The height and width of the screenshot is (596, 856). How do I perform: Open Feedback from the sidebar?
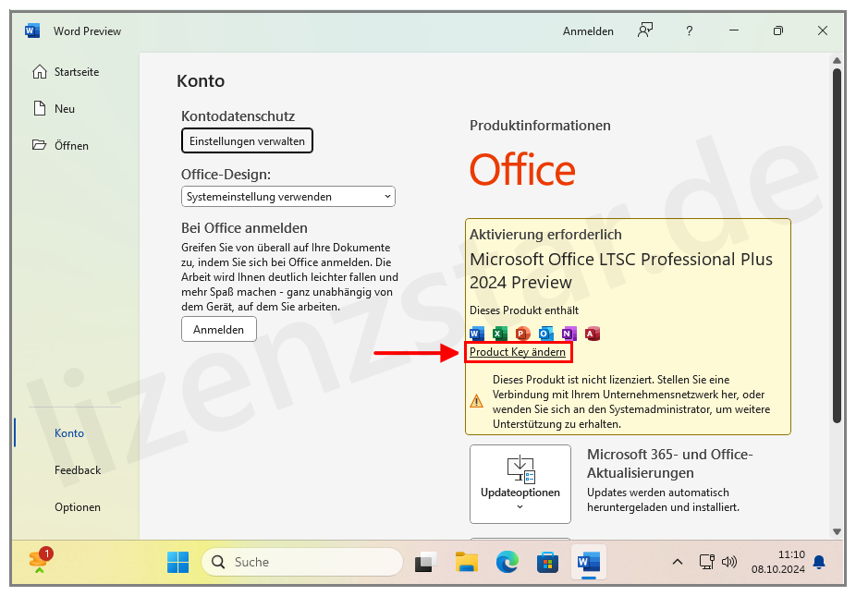click(78, 470)
